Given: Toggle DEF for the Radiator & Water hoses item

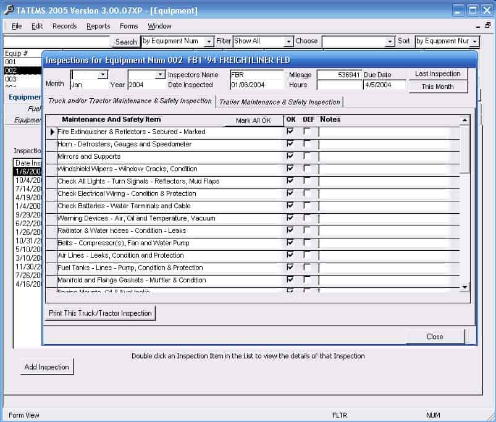Looking at the screenshot, I should pyautogui.click(x=307, y=230).
